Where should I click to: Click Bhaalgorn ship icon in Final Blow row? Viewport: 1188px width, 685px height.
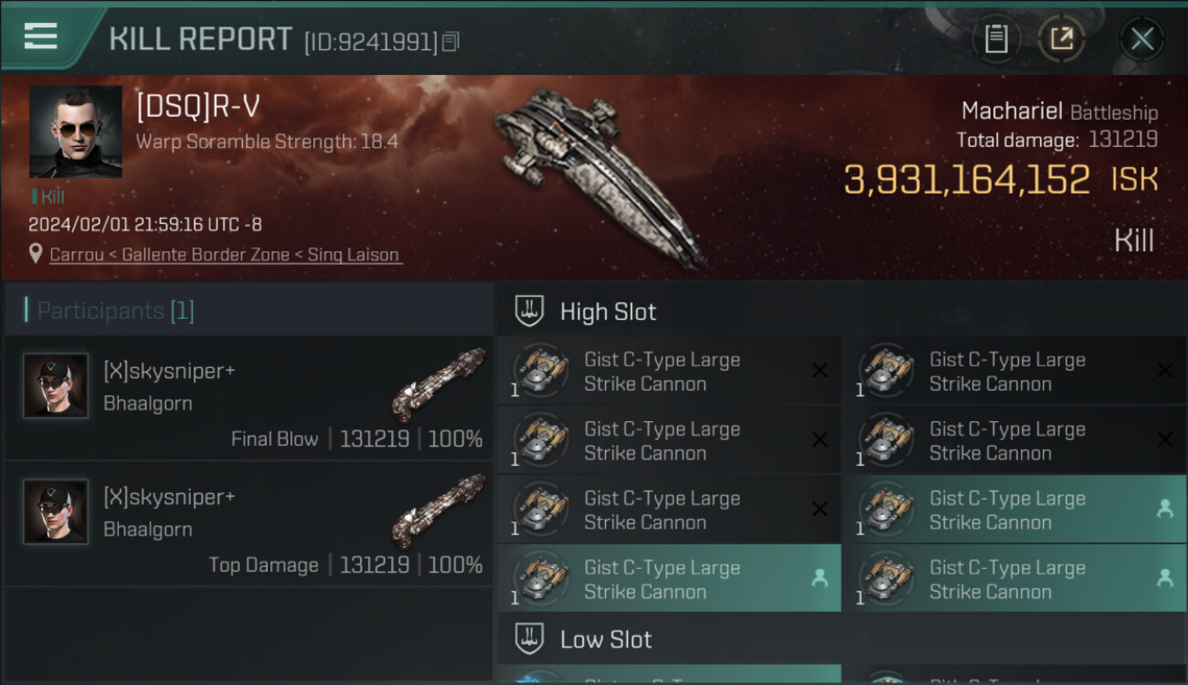click(x=438, y=383)
